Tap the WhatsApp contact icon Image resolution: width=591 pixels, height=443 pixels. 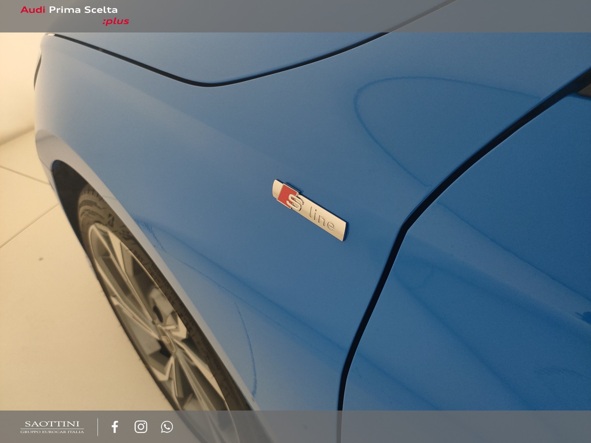(167, 427)
